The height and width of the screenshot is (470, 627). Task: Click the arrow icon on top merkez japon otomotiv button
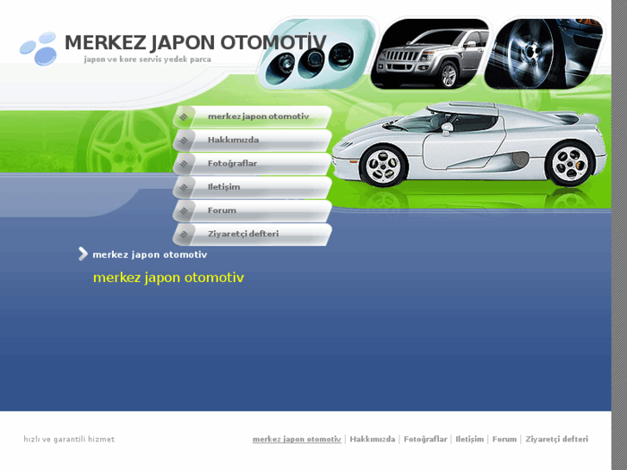184,116
